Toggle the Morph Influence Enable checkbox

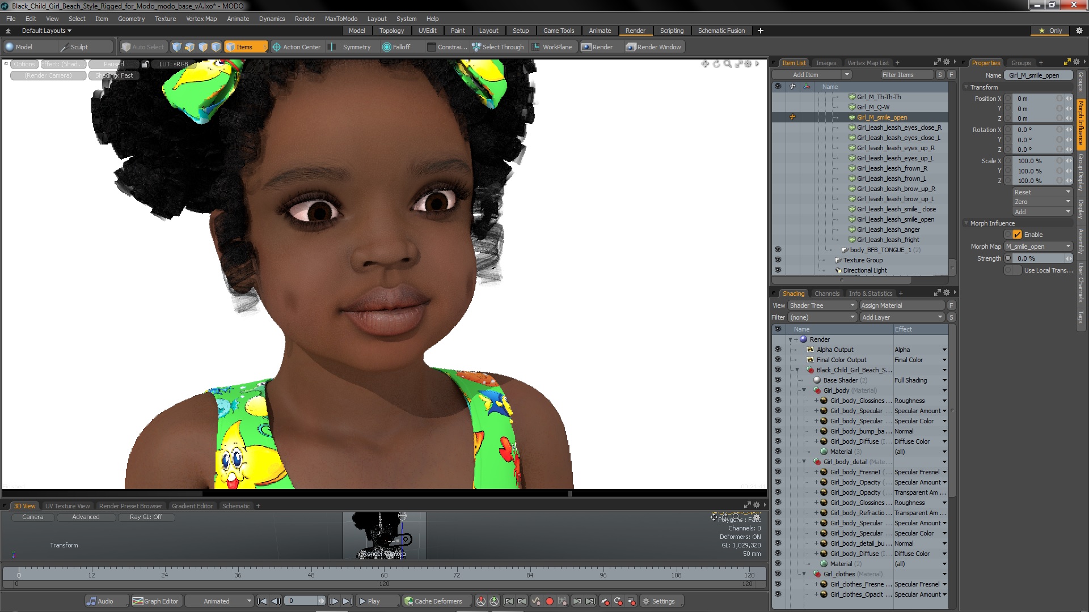pyautogui.click(x=1018, y=235)
